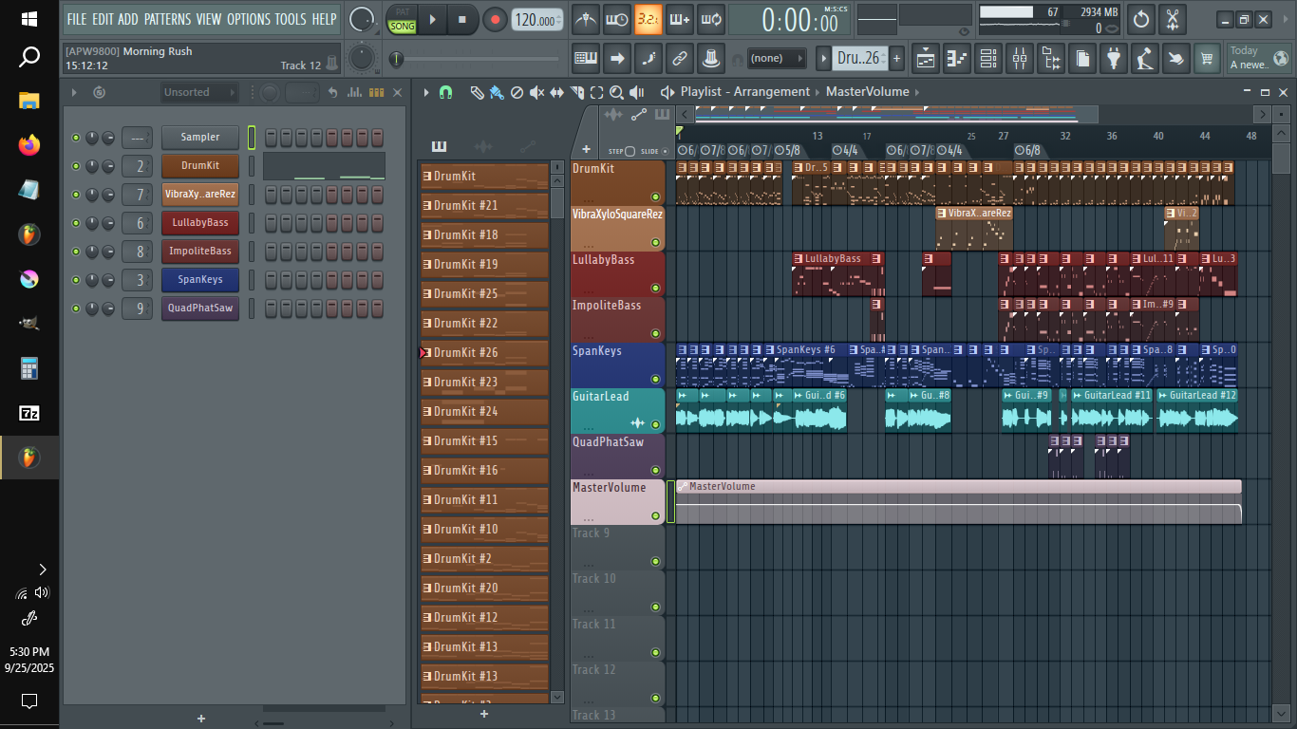Click the record button
This screenshot has width=1297, height=729.
pyautogui.click(x=495, y=19)
